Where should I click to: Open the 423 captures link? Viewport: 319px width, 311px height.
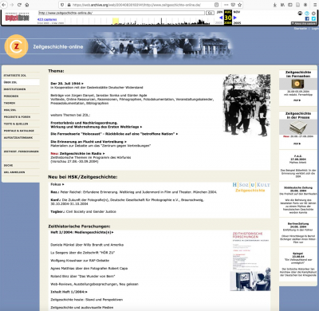coord(47,19)
